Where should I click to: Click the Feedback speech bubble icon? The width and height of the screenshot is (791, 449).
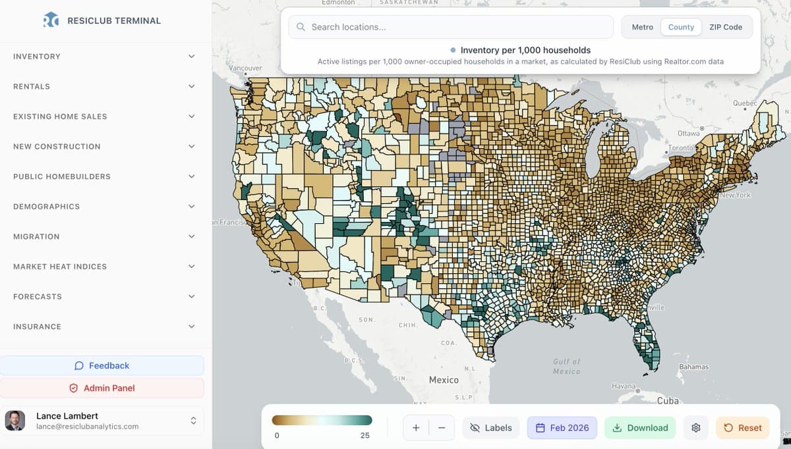tap(79, 365)
